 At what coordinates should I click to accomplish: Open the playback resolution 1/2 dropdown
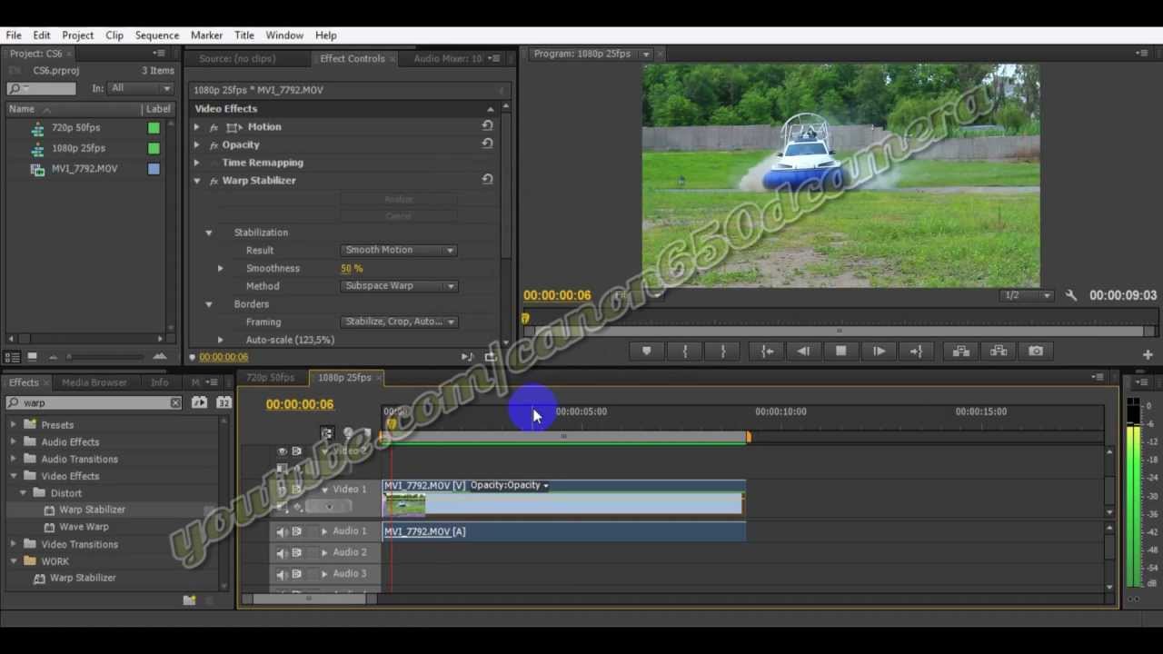(x=1027, y=295)
